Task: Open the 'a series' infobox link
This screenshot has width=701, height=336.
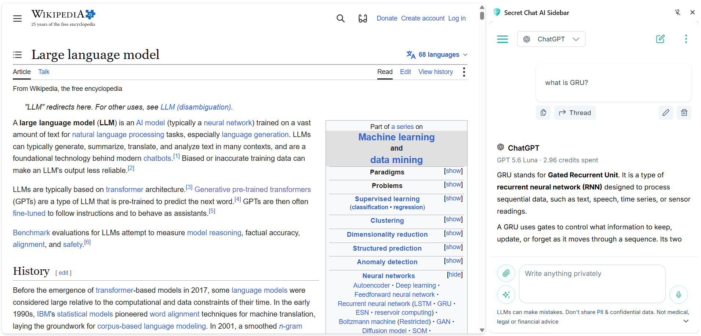Action: pos(402,127)
